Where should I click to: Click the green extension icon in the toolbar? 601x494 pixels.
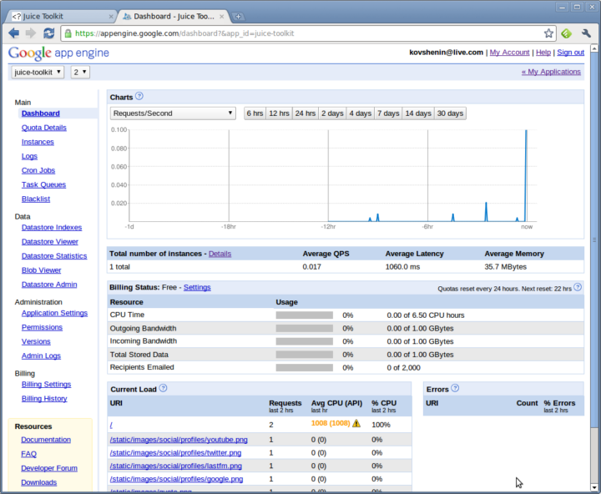pos(567,33)
